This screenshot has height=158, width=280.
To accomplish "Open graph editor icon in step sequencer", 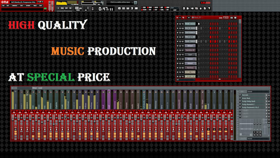I will (231, 18).
